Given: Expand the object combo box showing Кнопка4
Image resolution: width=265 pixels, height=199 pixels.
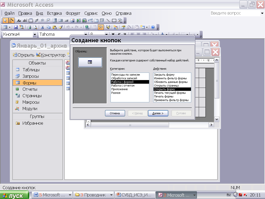Looking at the screenshot, I should click(35, 34).
